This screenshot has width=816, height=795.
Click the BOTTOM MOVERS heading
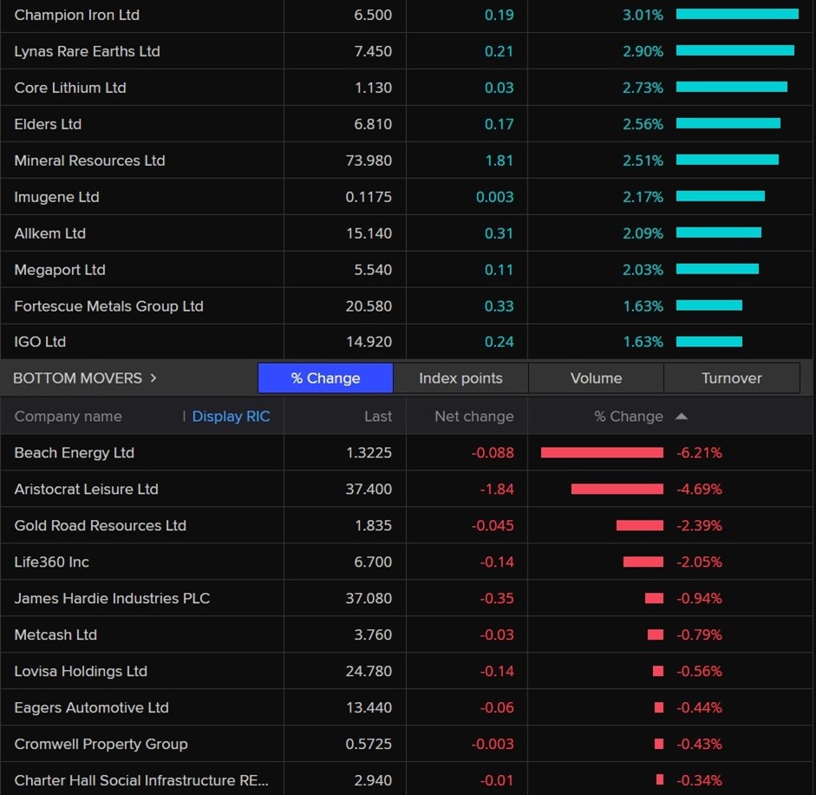pos(77,378)
